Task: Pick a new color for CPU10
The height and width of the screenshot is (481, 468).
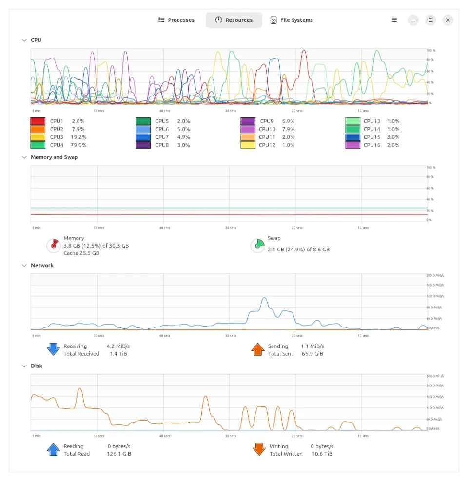Action: click(x=248, y=129)
